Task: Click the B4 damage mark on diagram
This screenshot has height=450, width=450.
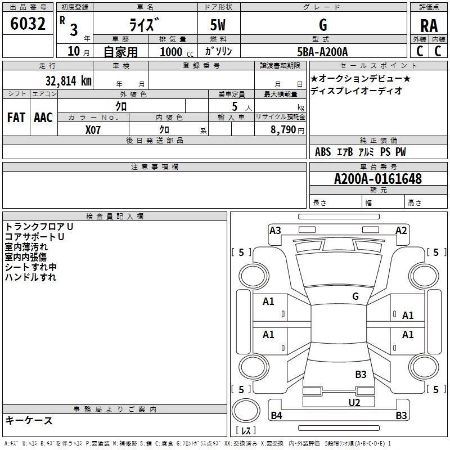Action: [x=276, y=416]
